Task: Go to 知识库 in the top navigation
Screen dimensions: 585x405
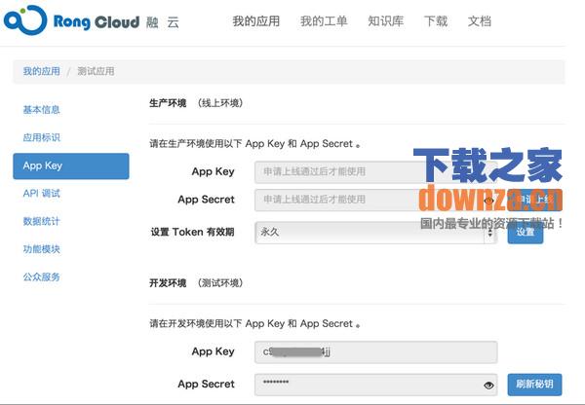Action: click(385, 21)
